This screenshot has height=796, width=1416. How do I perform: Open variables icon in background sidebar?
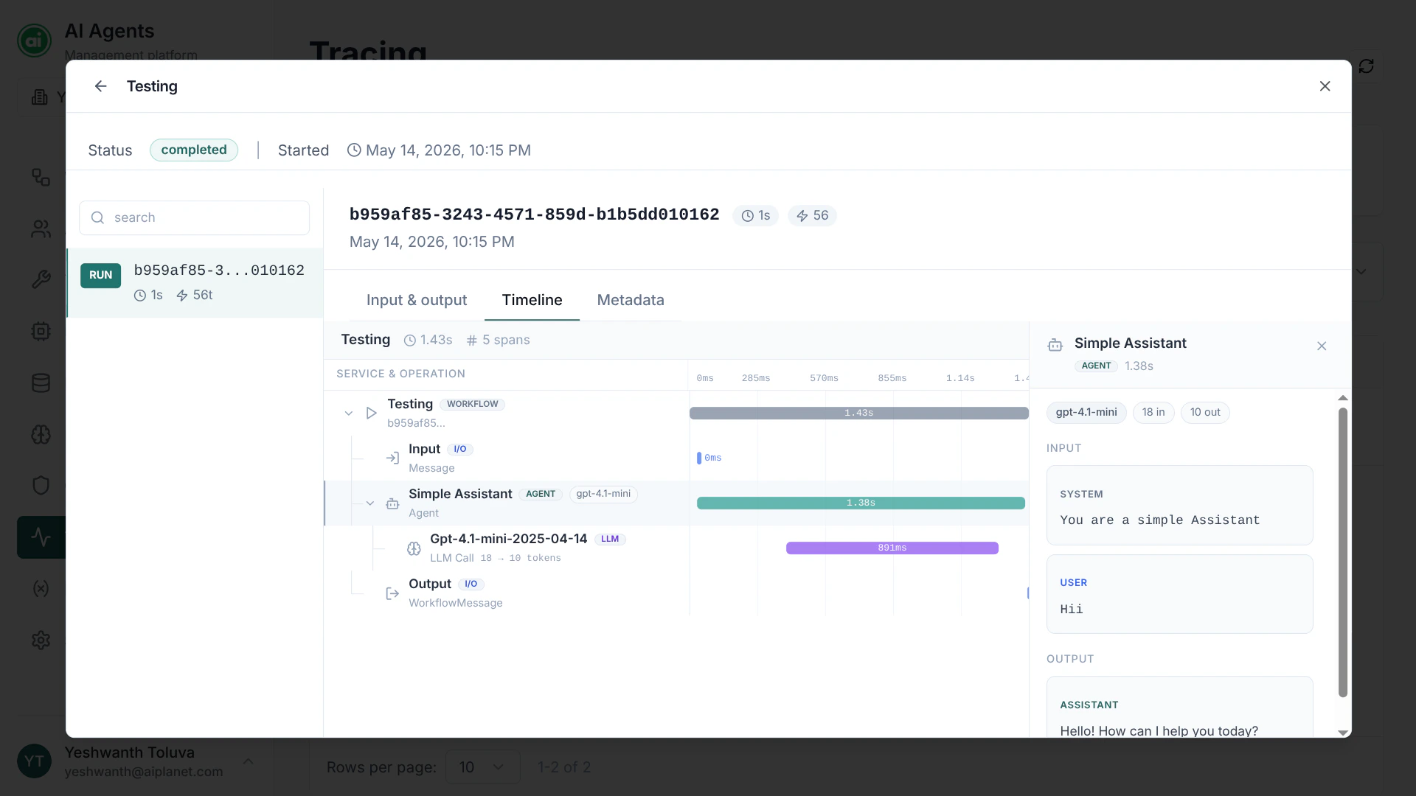(41, 589)
